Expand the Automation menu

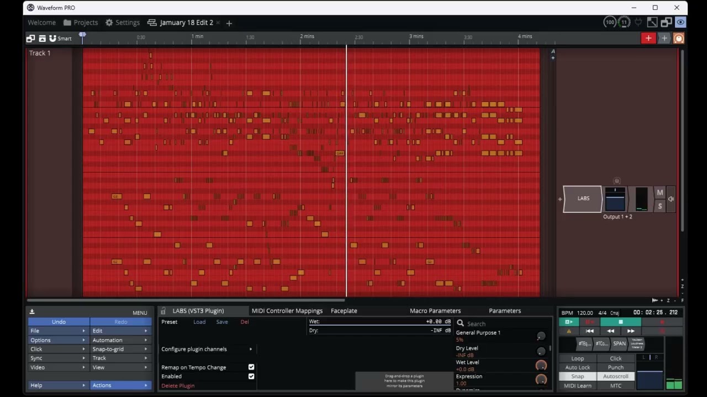click(x=120, y=340)
